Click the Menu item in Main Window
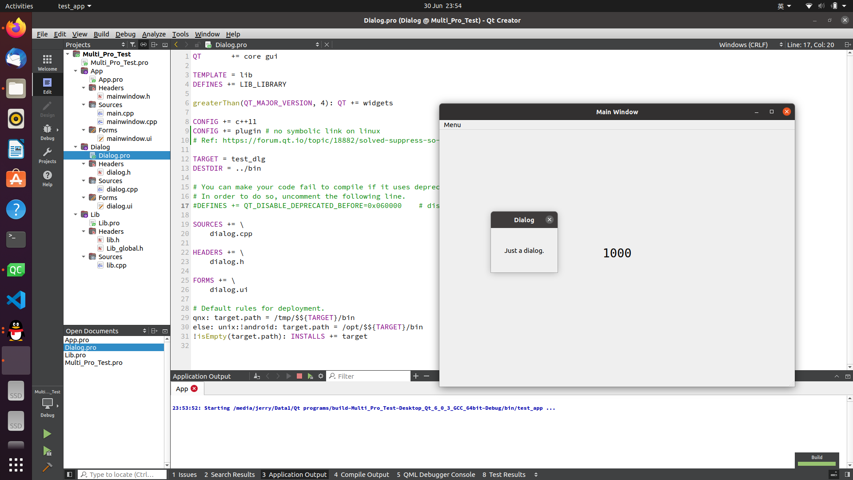Viewport: 853px width, 480px height. tap(452, 125)
